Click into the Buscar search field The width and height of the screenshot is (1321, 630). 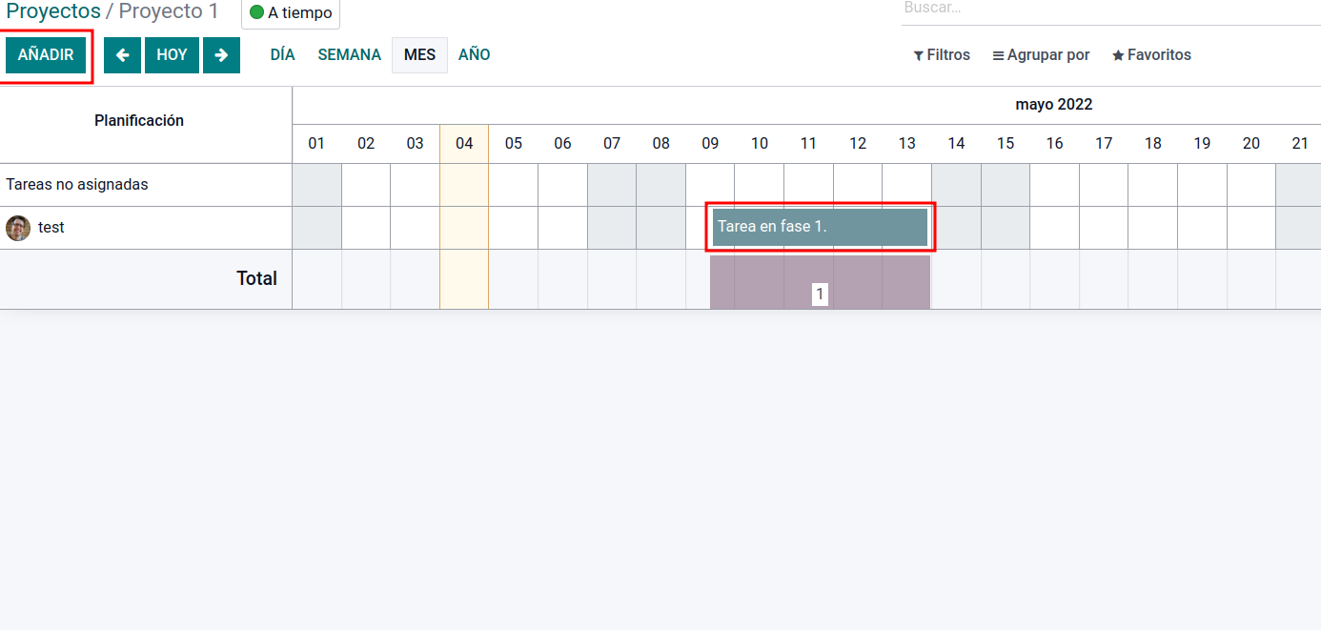[1111, 10]
